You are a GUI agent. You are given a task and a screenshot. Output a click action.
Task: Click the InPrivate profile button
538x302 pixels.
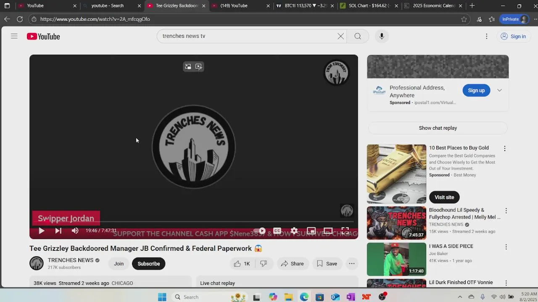point(515,19)
